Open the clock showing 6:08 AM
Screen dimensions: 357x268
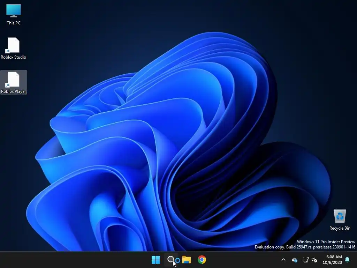pyautogui.click(x=332, y=260)
